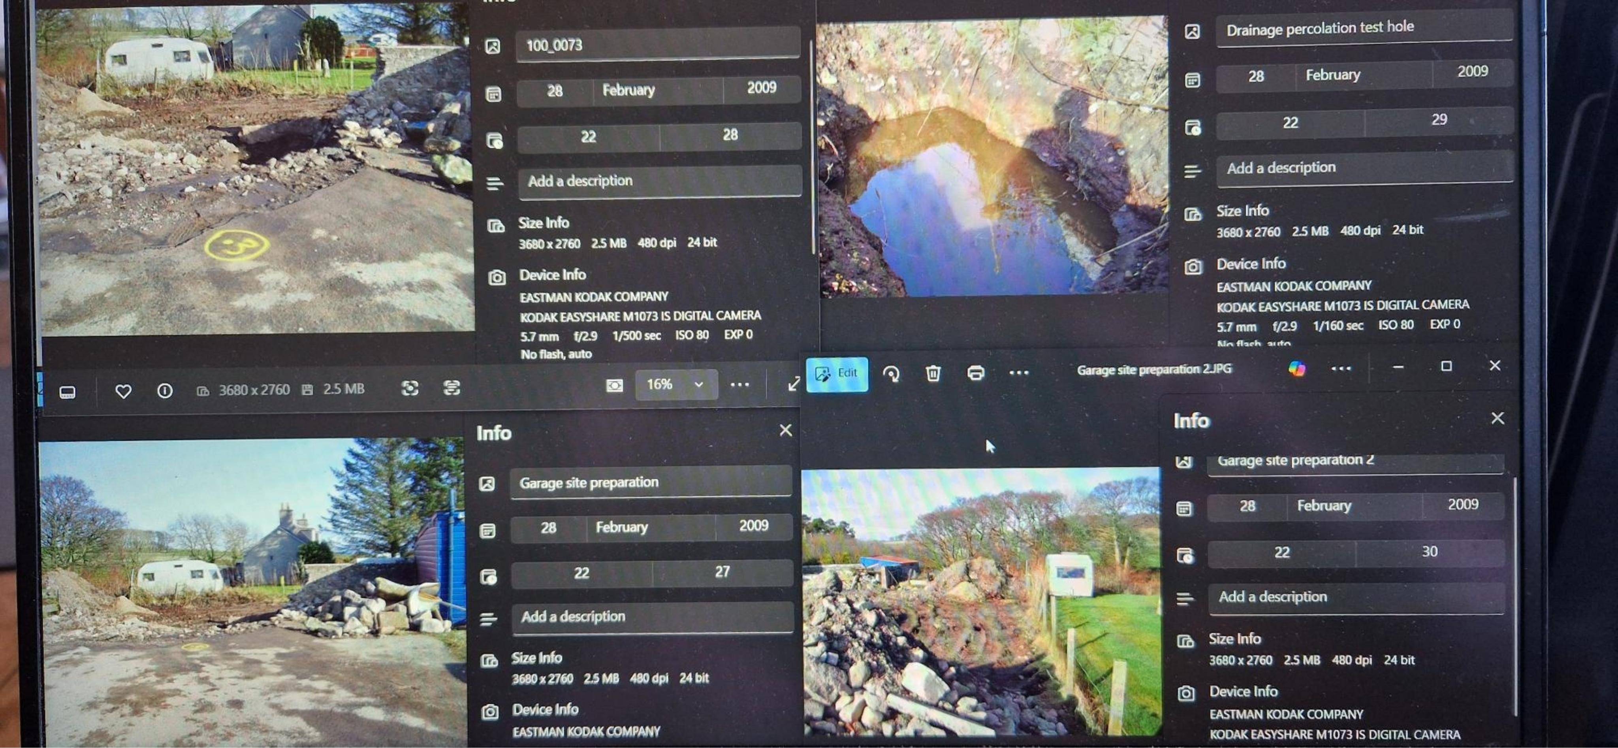Open the day 28 picker under Garage site preparation 2
Screen dimensions: 1618x748
pos(1247,506)
